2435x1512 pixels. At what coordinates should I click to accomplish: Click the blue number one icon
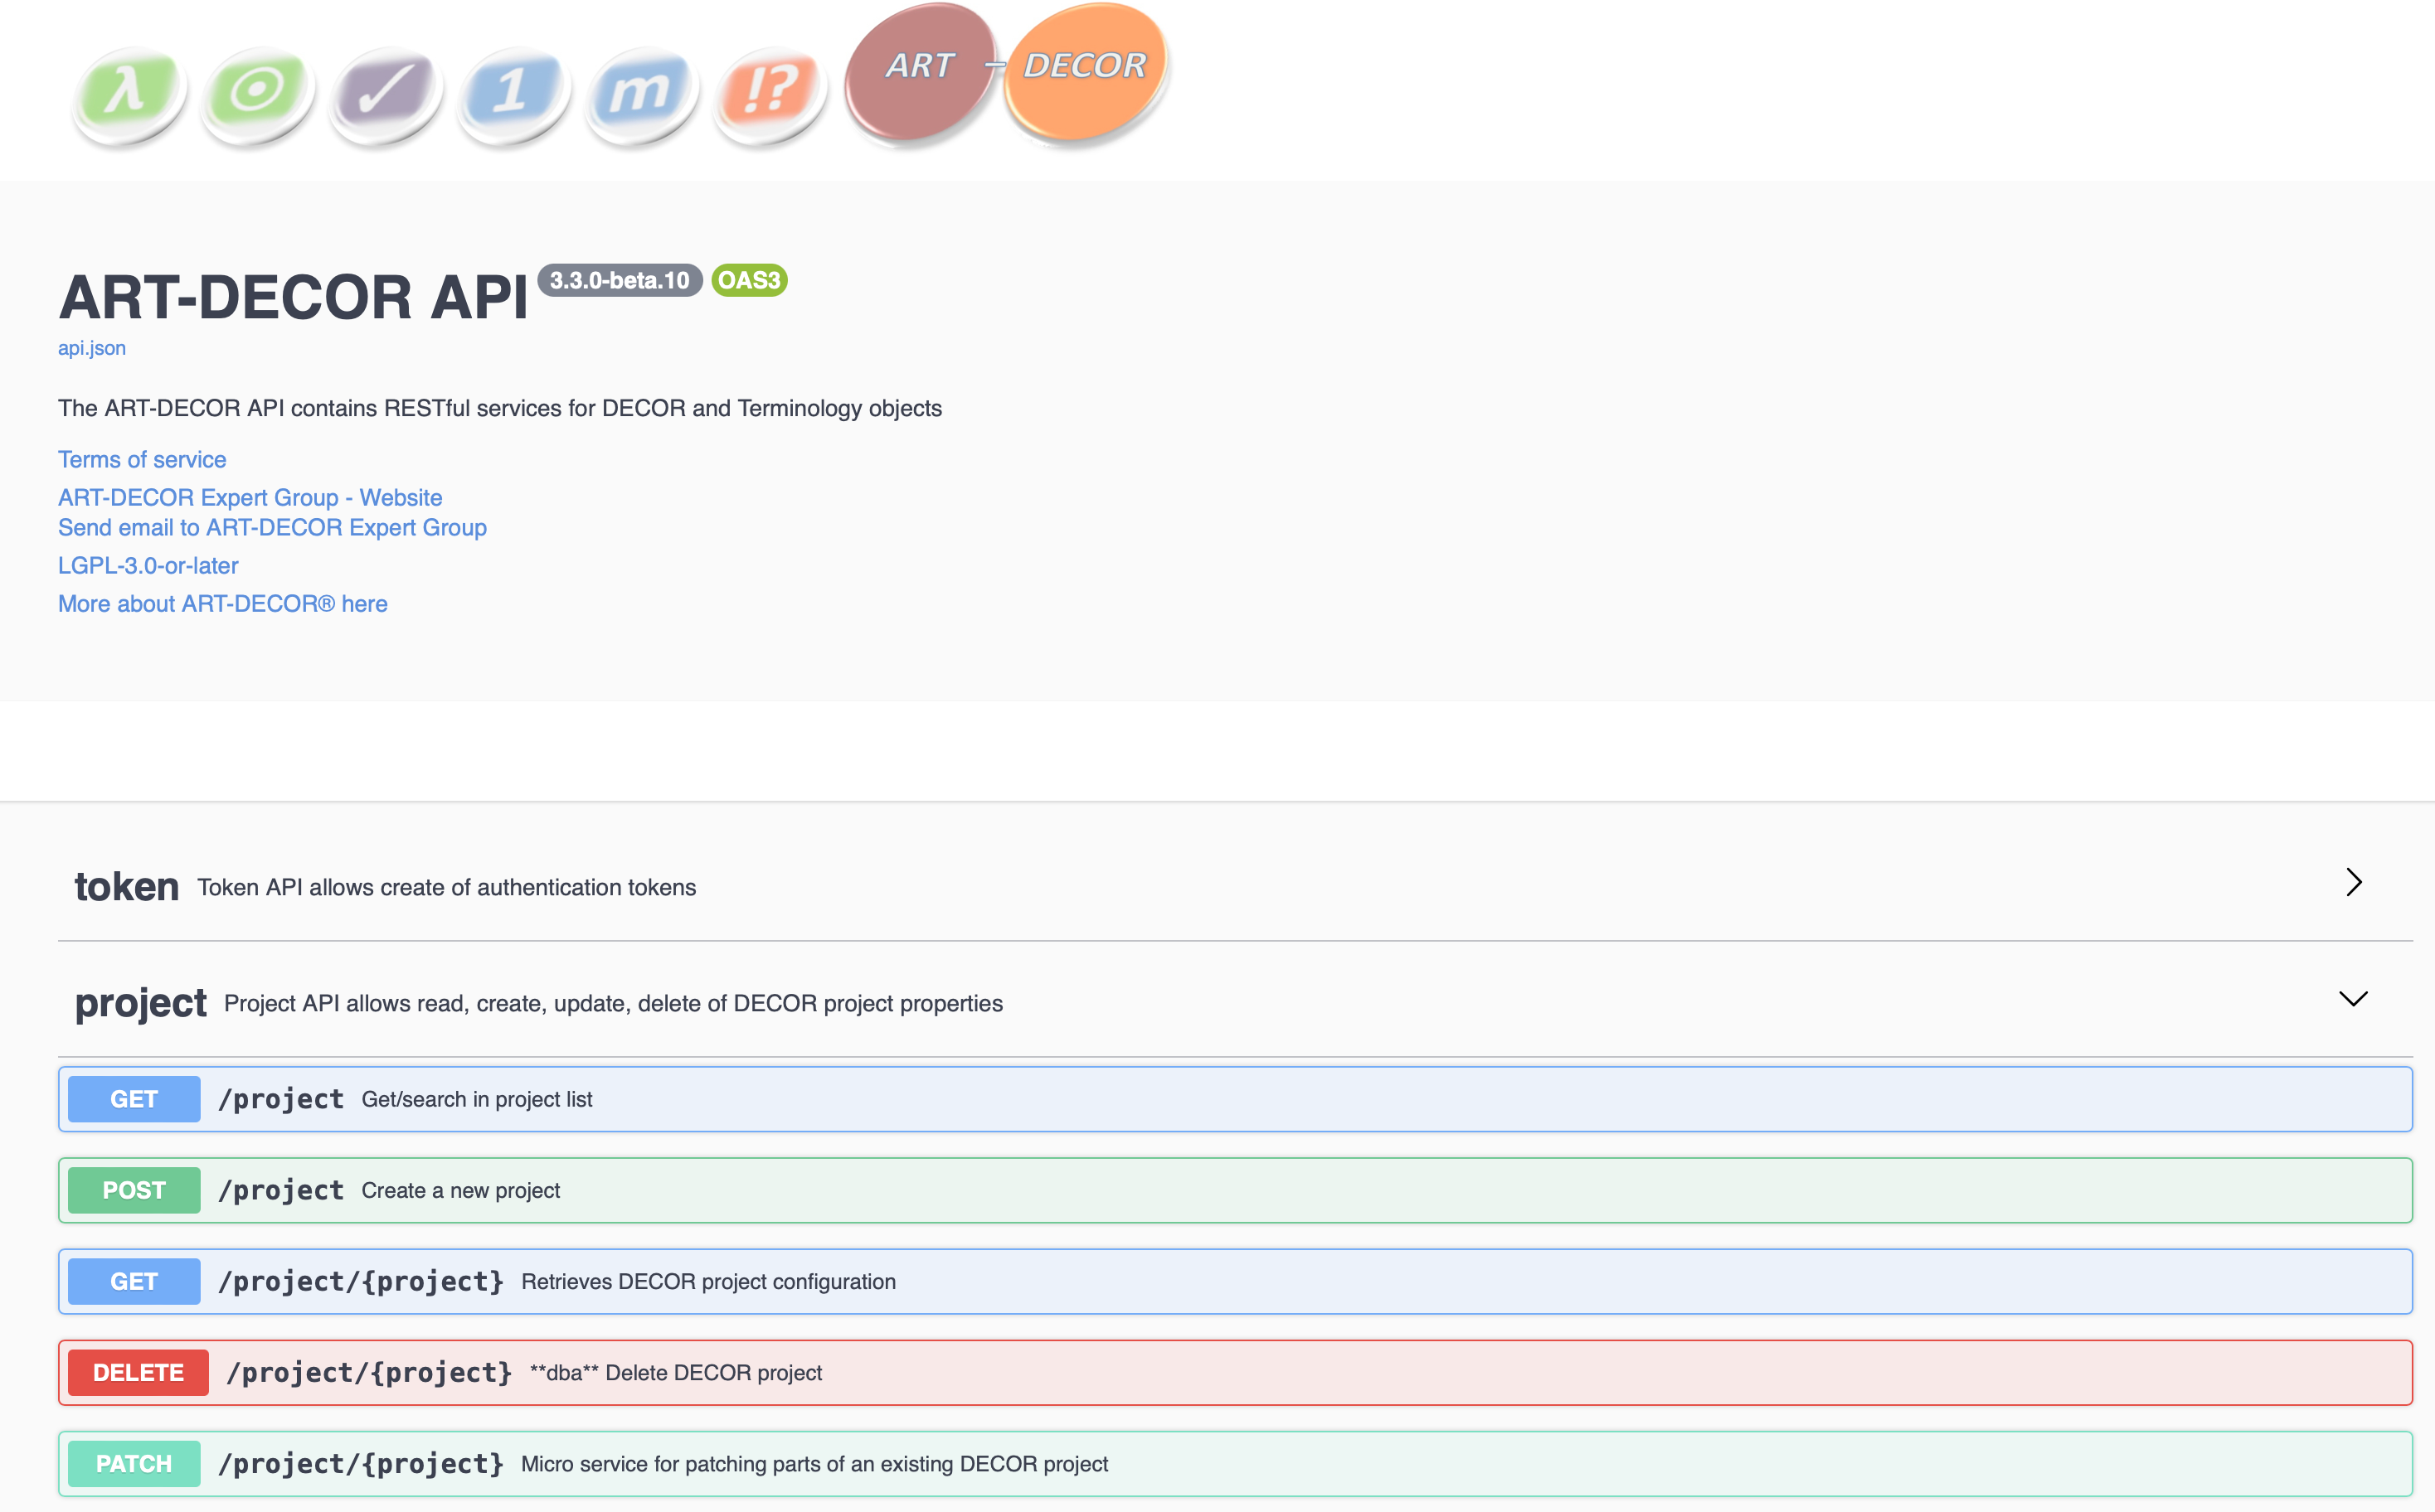(x=513, y=94)
